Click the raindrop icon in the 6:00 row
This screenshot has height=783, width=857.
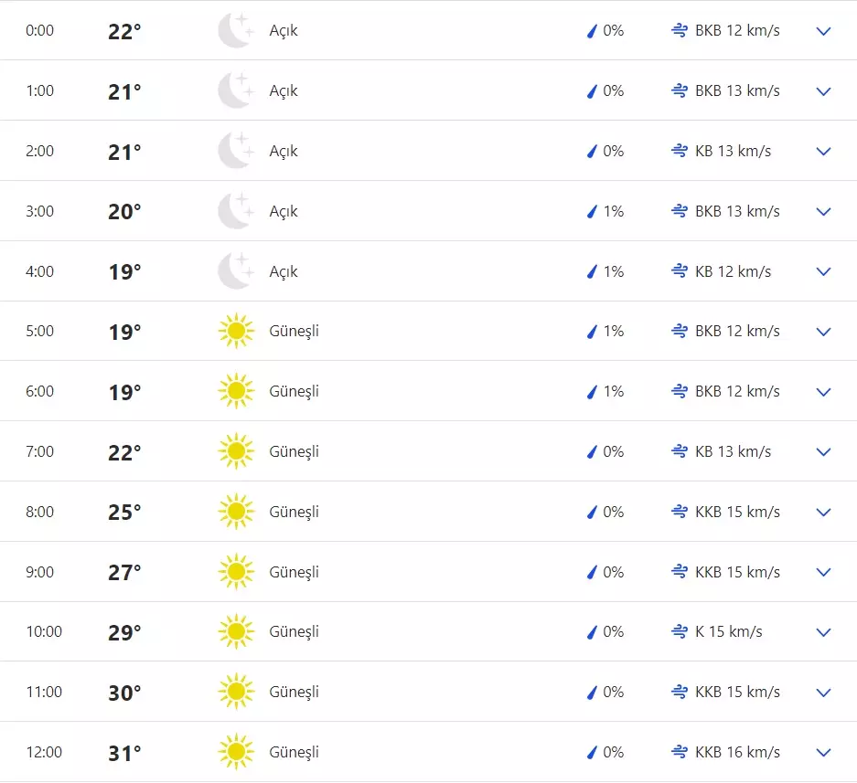point(592,392)
